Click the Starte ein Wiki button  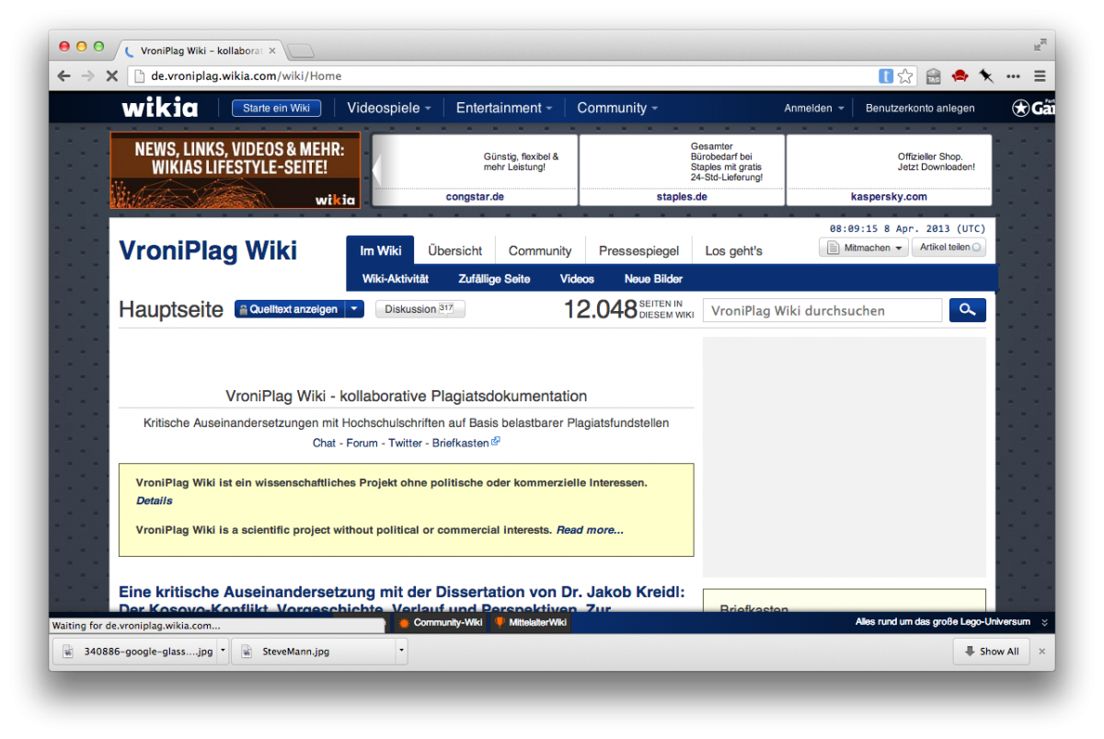(276, 108)
